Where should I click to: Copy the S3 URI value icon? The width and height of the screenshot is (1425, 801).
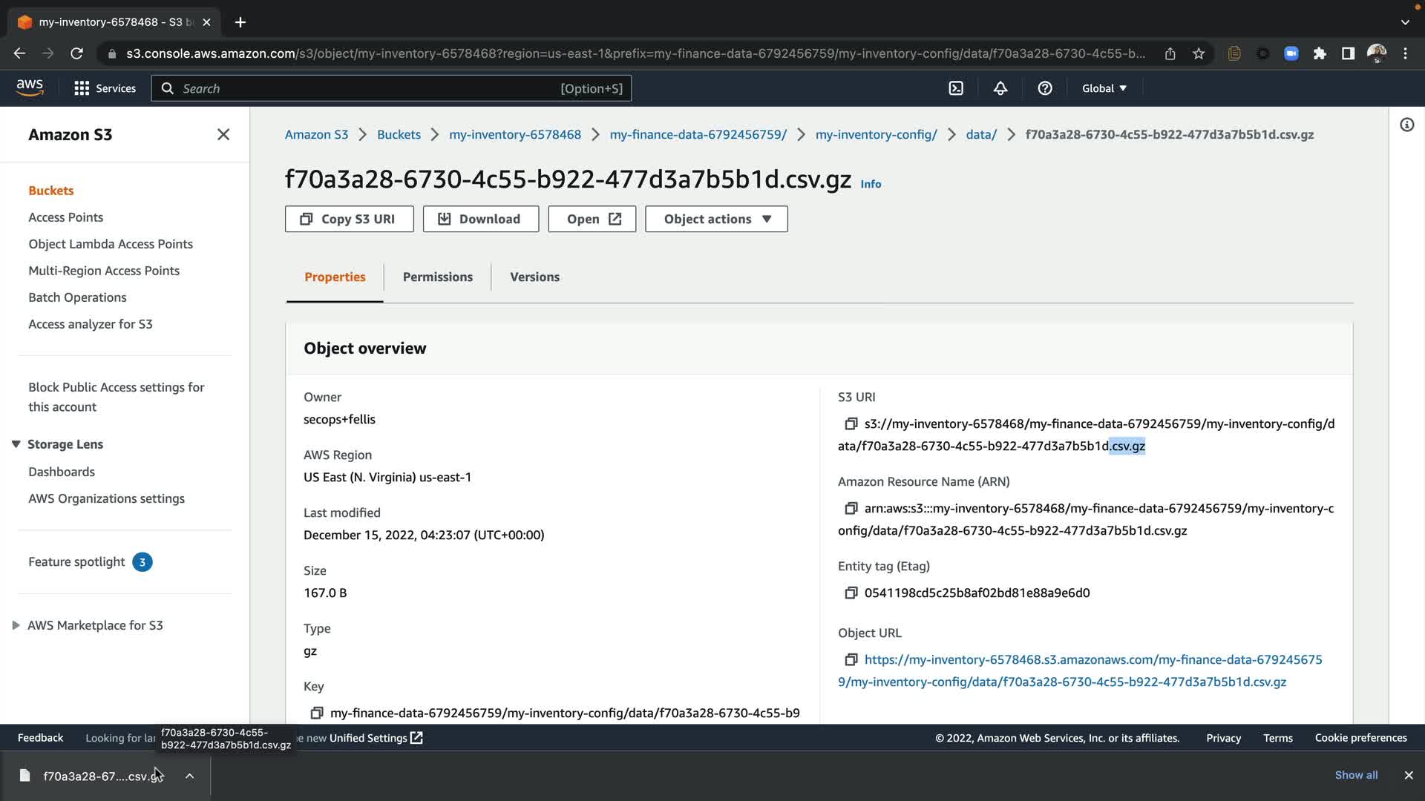[x=851, y=424]
